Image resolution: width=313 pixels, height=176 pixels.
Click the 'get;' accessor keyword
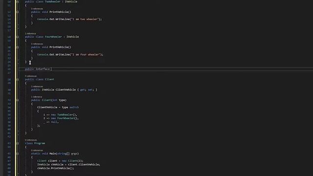coord(83,90)
